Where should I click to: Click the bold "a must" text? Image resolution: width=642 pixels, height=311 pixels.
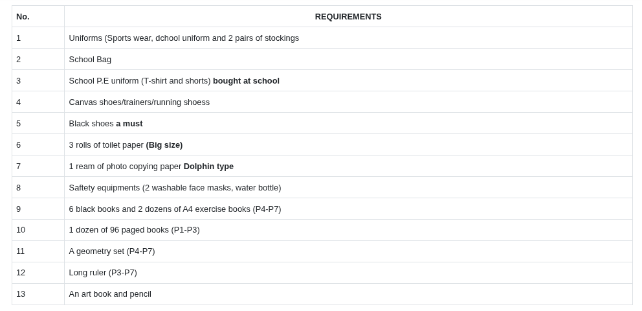click(129, 124)
